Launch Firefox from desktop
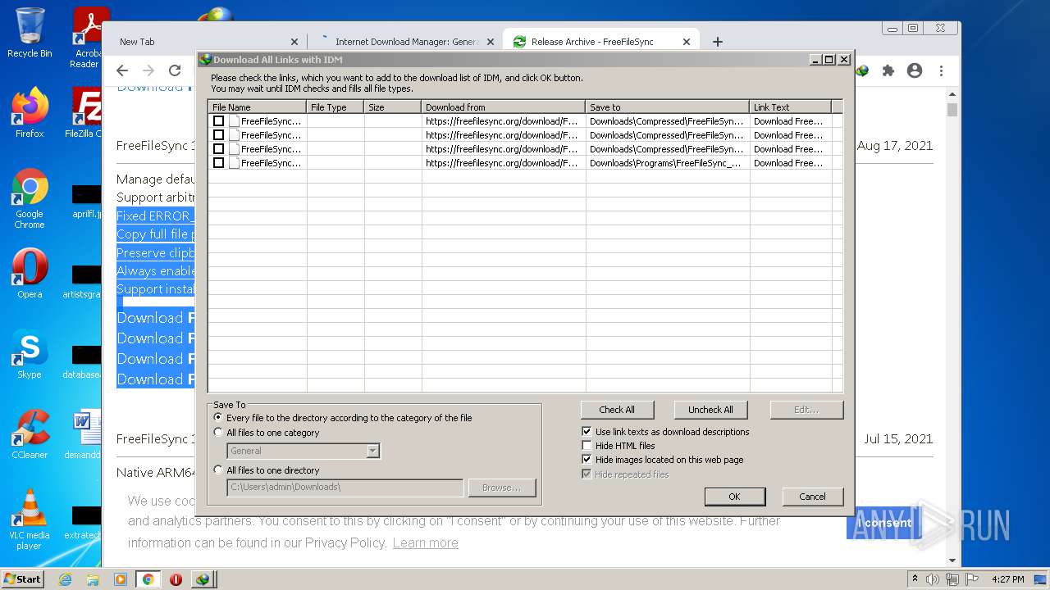 click(x=30, y=112)
